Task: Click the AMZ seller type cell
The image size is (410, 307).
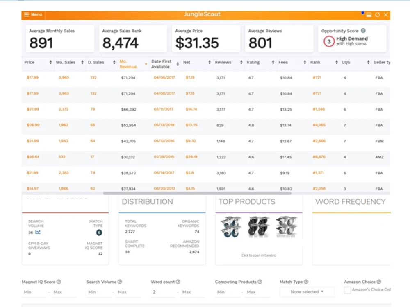Action: 379,157
